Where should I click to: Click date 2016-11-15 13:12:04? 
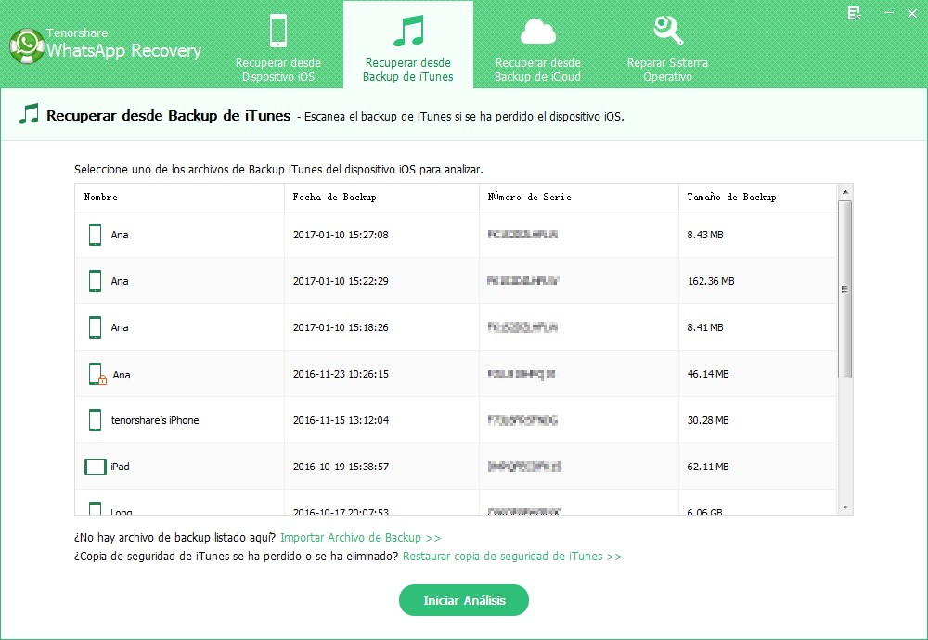click(341, 420)
